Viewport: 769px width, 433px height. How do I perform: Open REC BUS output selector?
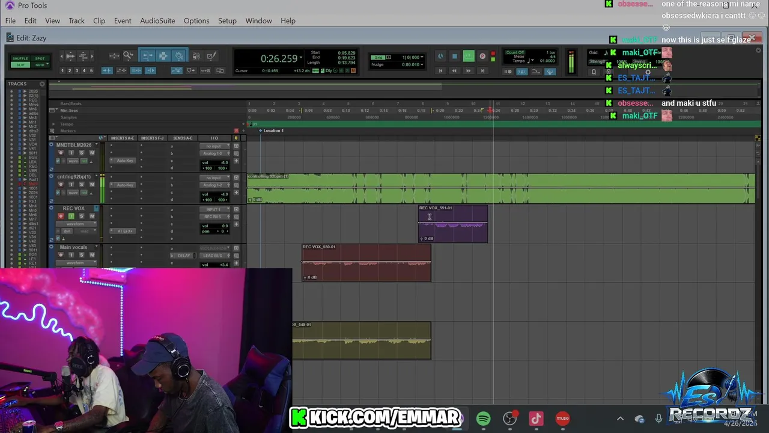(214, 216)
